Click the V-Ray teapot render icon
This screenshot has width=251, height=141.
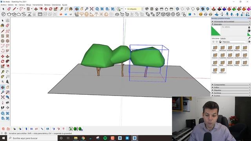pyautogui.click(x=9, y=14)
